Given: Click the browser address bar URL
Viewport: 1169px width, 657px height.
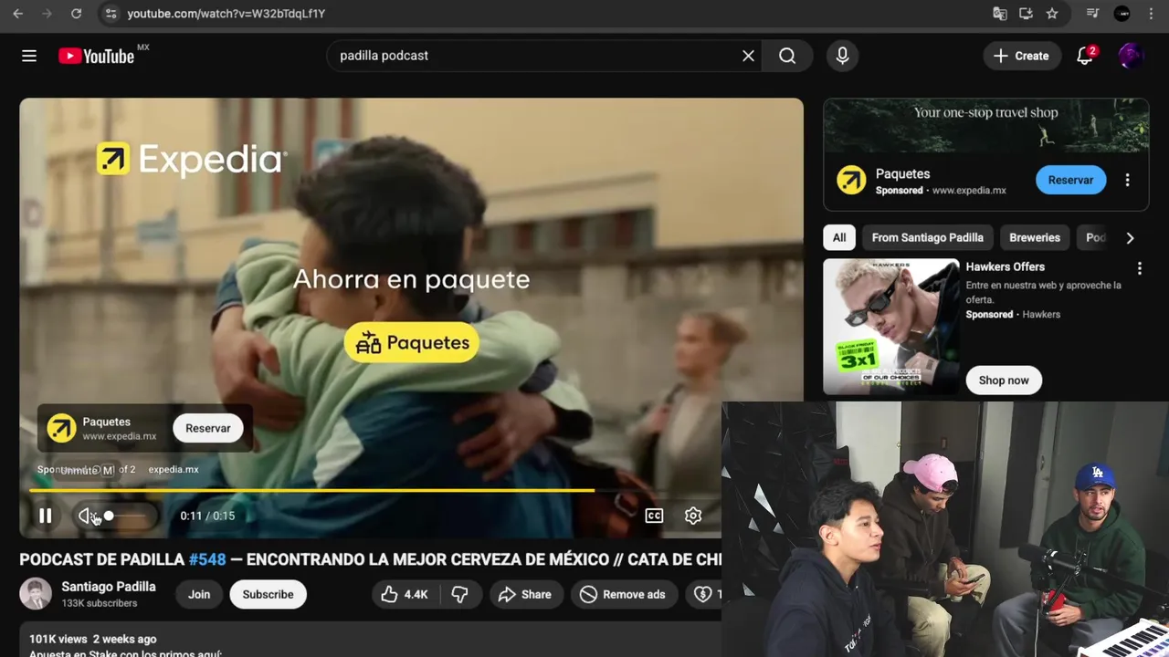Looking at the screenshot, I should pyautogui.click(x=226, y=14).
